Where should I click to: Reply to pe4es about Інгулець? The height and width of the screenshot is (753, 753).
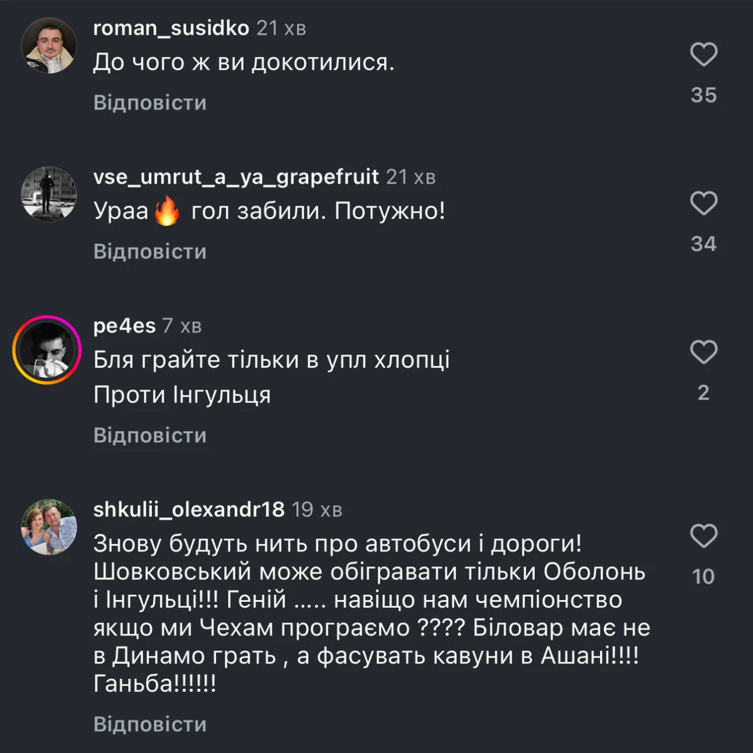click(150, 435)
